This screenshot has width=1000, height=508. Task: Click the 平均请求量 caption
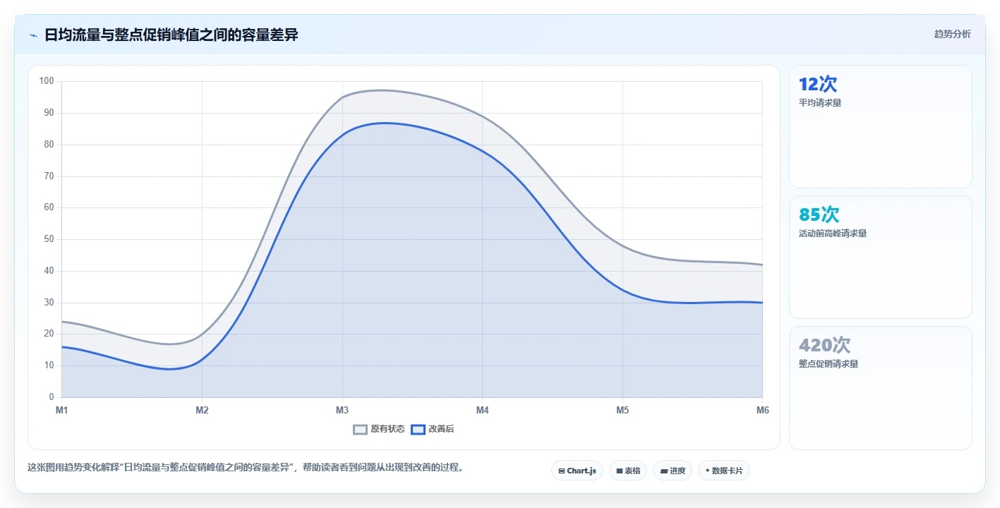tap(820, 103)
